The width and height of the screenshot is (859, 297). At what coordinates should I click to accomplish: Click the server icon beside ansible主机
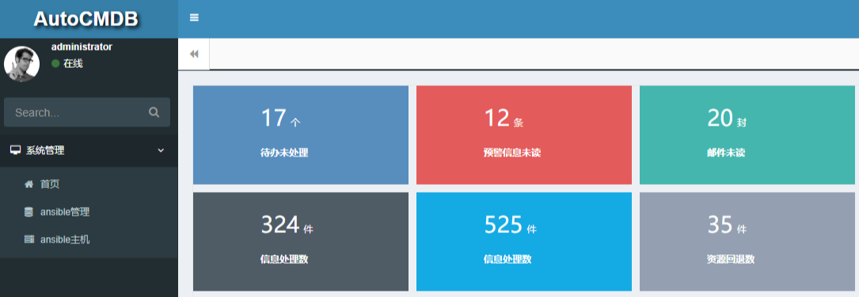pyautogui.click(x=29, y=239)
